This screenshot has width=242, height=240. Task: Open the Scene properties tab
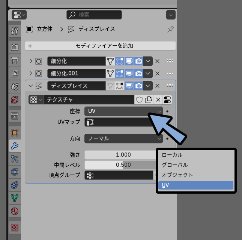15,87
